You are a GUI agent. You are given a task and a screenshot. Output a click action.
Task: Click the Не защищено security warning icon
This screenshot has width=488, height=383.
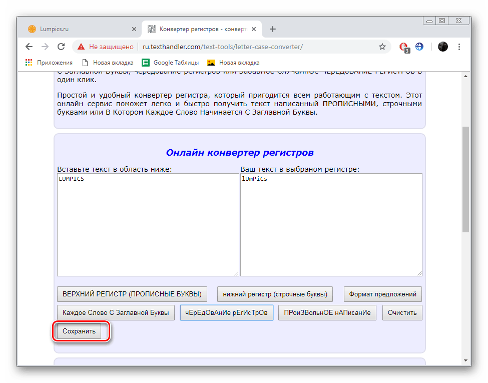[81, 47]
